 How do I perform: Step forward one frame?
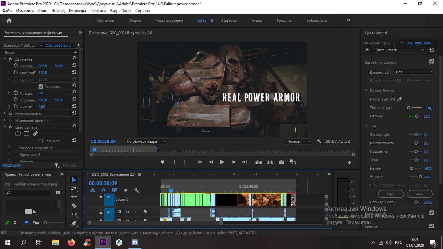233,162
